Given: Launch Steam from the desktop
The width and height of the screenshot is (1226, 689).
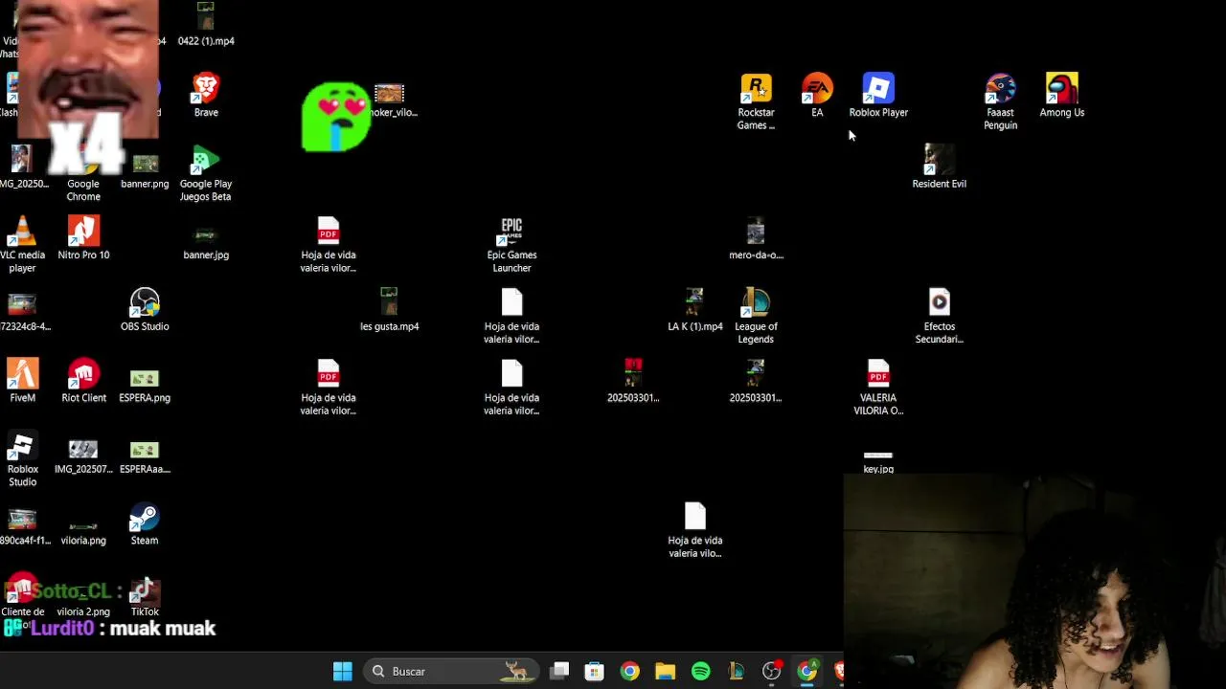Looking at the screenshot, I should [145, 524].
